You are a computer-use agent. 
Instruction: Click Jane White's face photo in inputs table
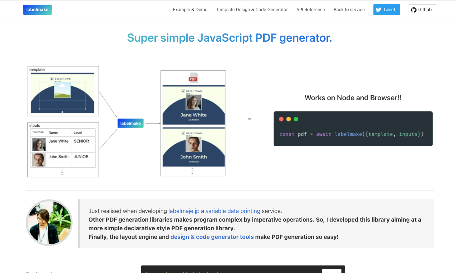click(x=39, y=145)
